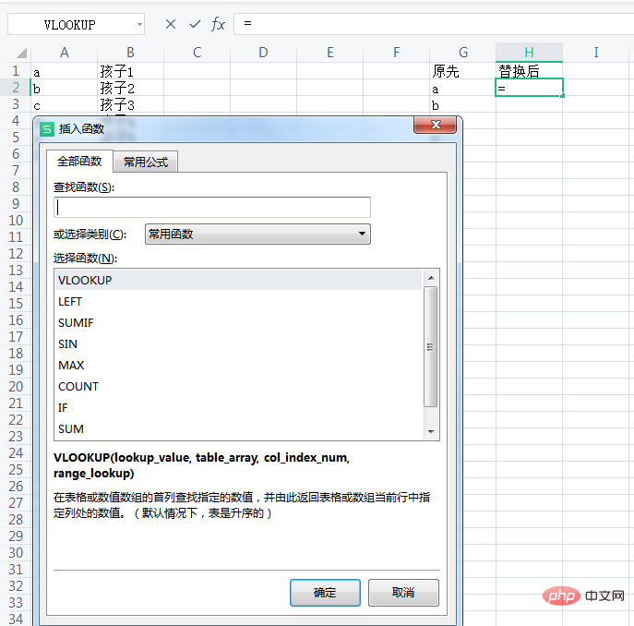Select column A header
The width and height of the screenshot is (634, 626).
click(x=65, y=53)
